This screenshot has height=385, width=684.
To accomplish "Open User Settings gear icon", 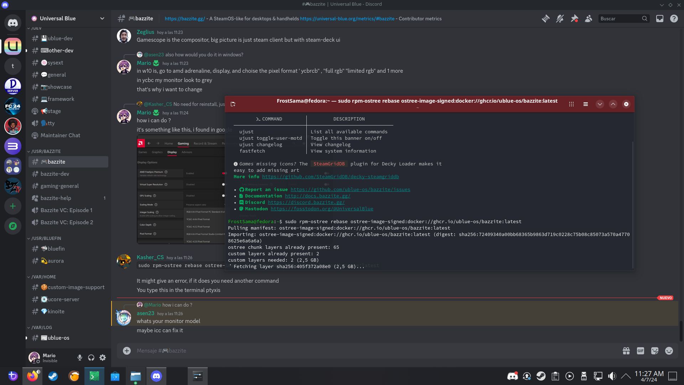I will (x=103, y=358).
